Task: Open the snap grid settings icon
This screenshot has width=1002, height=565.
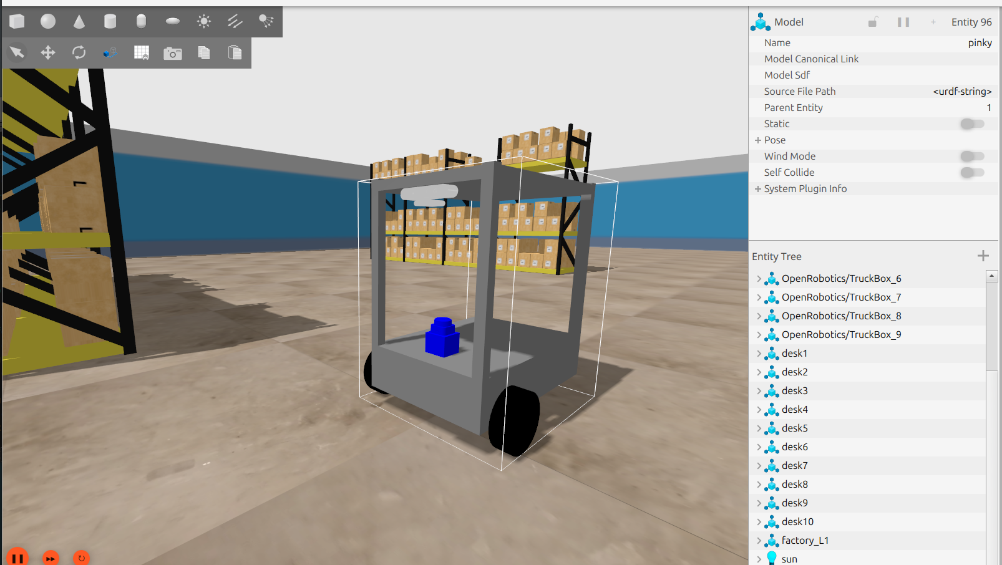Action: pos(142,53)
